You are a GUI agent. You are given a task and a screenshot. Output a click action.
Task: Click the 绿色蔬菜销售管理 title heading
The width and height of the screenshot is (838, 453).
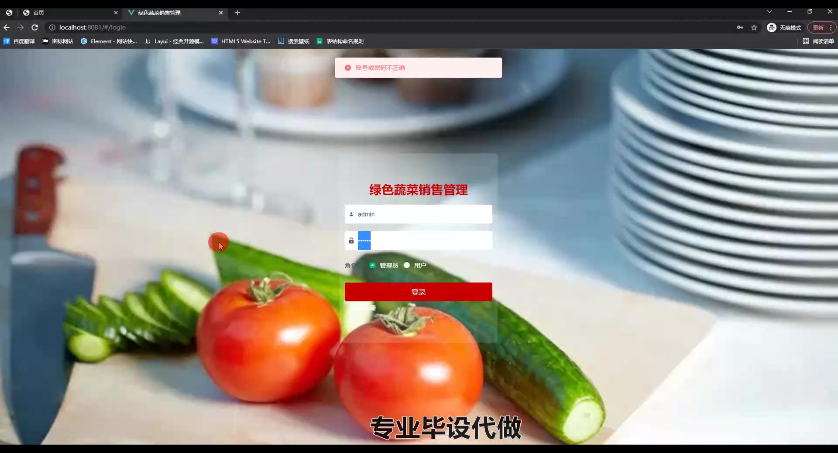[419, 190]
